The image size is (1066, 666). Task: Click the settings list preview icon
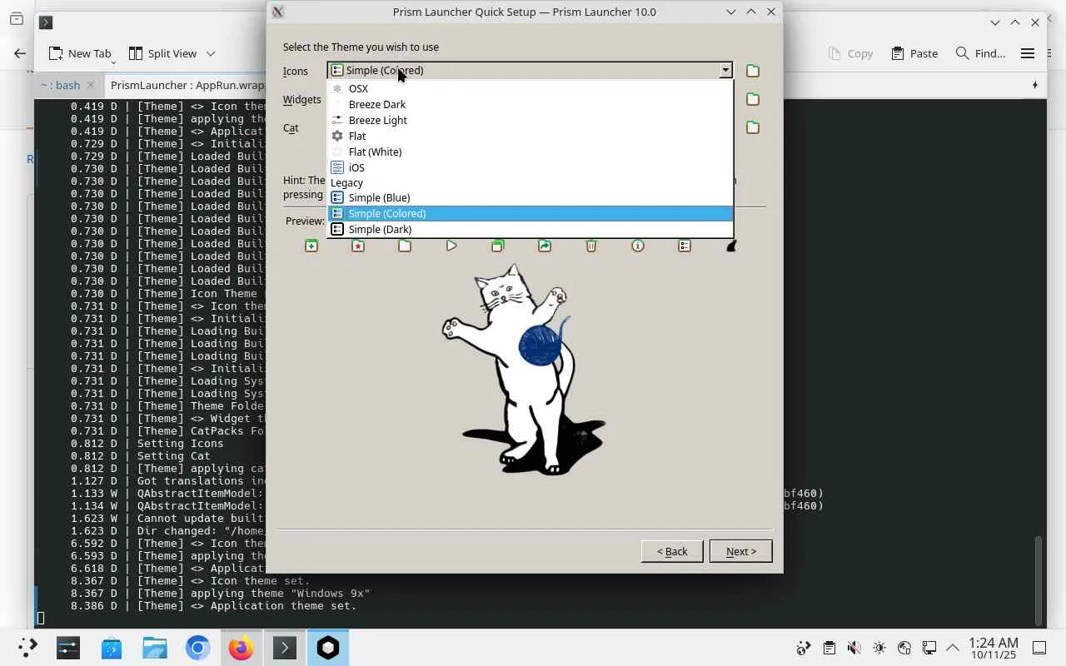(x=685, y=246)
